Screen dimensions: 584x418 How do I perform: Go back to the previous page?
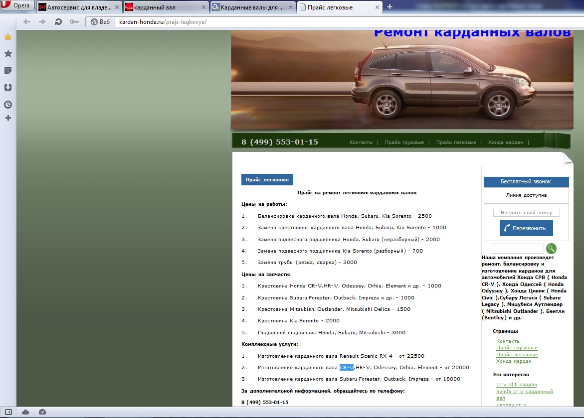click(x=27, y=22)
